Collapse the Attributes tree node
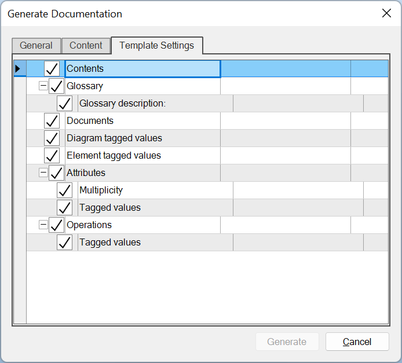 point(43,173)
